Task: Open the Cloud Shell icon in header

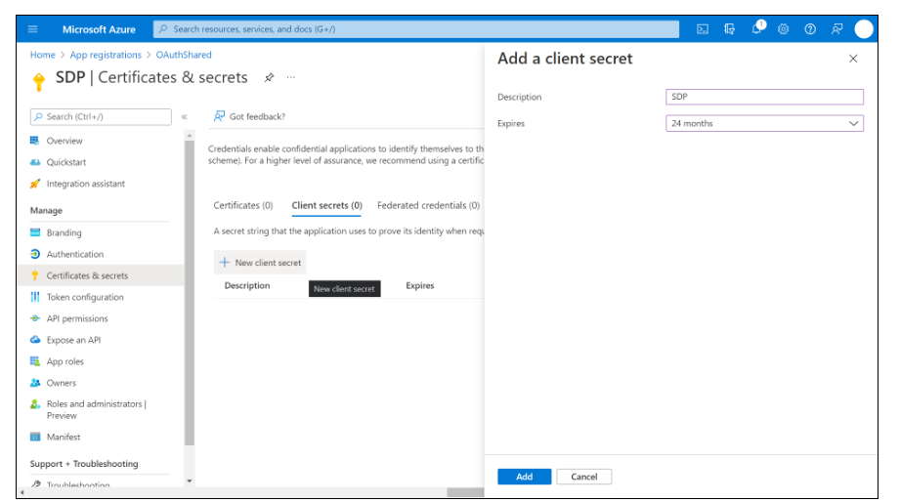Action: point(702,29)
